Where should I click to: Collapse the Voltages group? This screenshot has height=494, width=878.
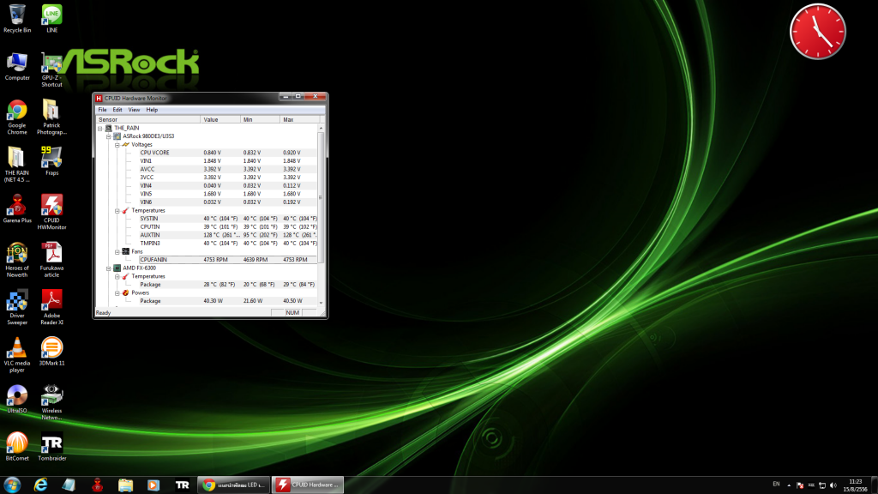[117, 144]
